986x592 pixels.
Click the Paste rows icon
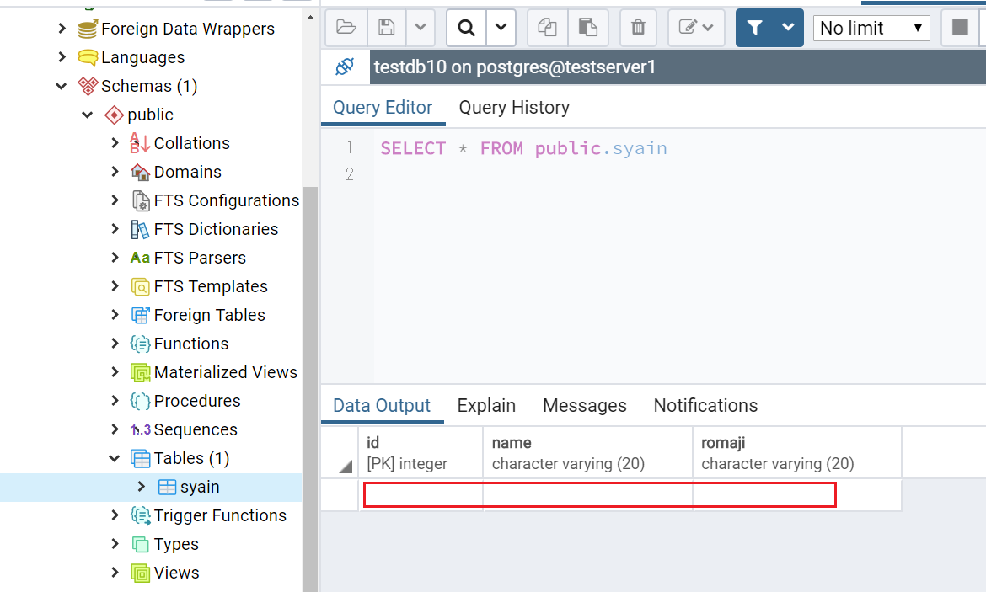pos(588,27)
